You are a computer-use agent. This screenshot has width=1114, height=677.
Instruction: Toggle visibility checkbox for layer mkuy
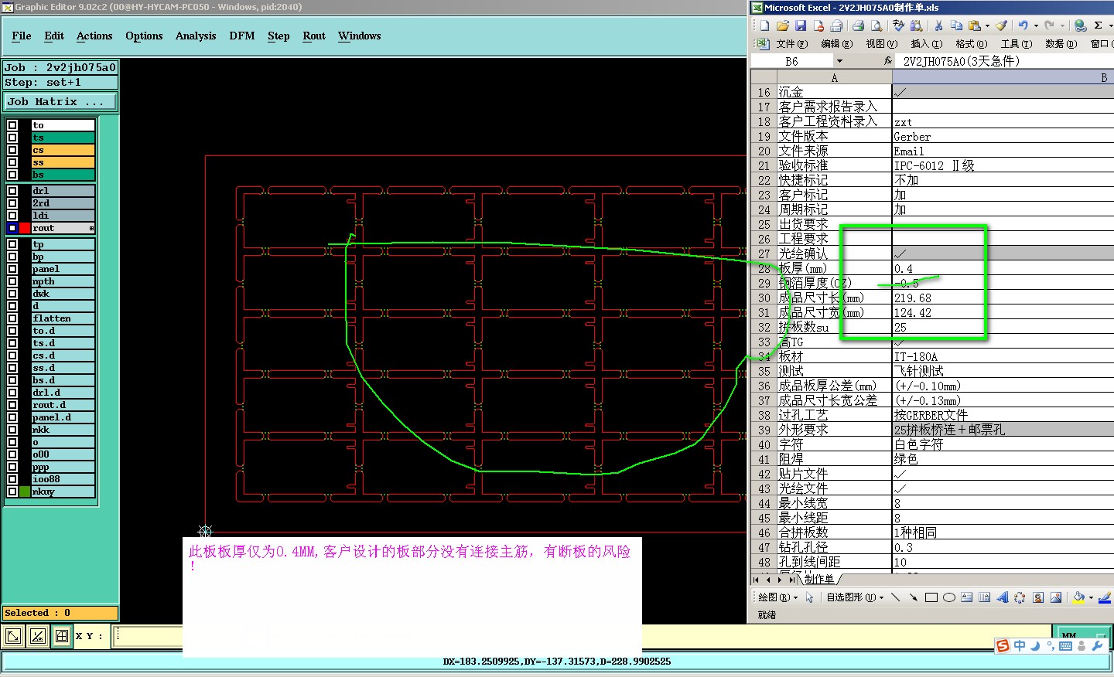12,492
